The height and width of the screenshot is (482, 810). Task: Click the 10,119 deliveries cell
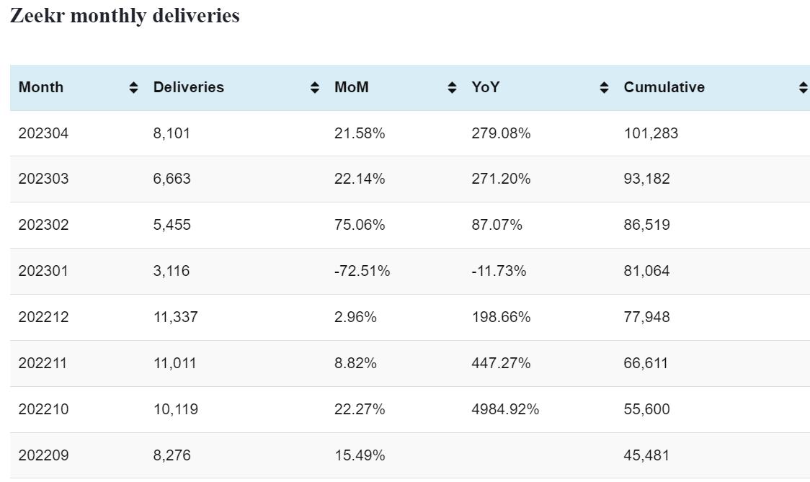tap(175, 409)
